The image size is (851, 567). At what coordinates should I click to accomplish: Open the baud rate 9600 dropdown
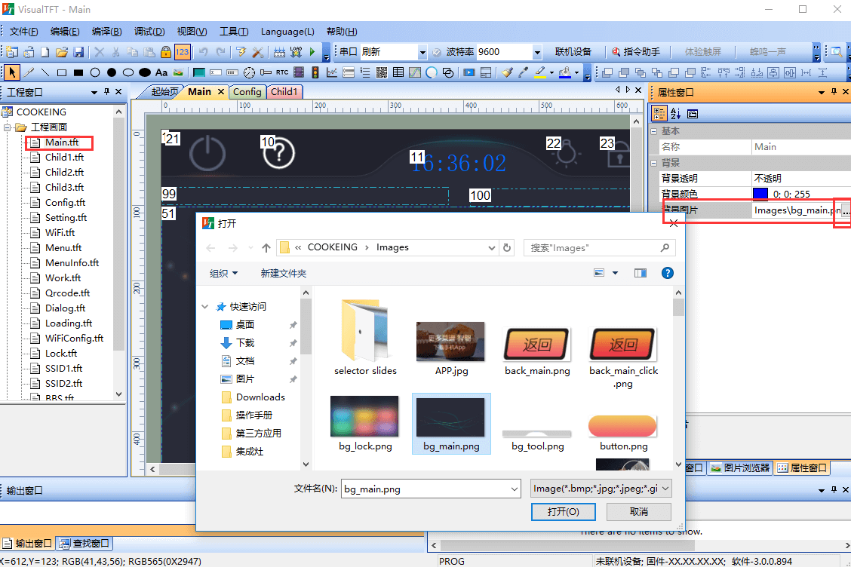tap(537, 52)
